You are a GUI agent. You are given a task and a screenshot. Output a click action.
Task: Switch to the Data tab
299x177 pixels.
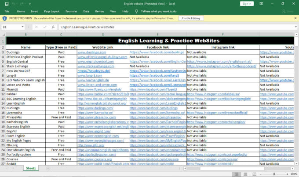coord(86,11)
